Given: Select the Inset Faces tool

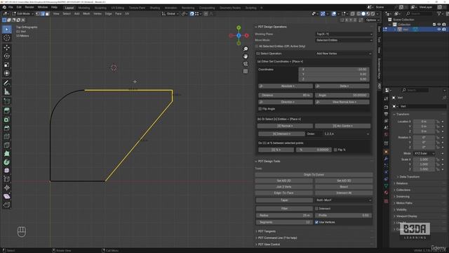Looking at the screenshot, I should coord(6,119).
